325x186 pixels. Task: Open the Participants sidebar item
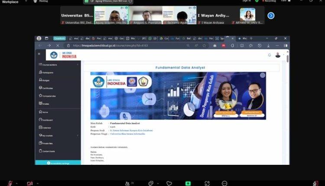click(46, 72)
